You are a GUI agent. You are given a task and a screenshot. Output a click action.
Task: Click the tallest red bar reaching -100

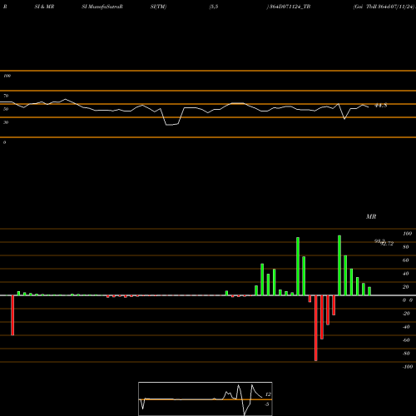(x=316, y=328)
